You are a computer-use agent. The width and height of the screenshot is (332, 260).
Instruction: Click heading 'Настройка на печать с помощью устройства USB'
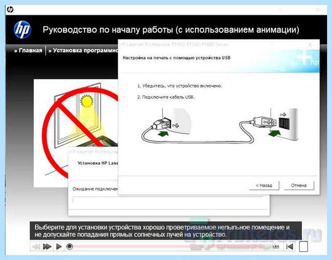click(x=177, y=58)
